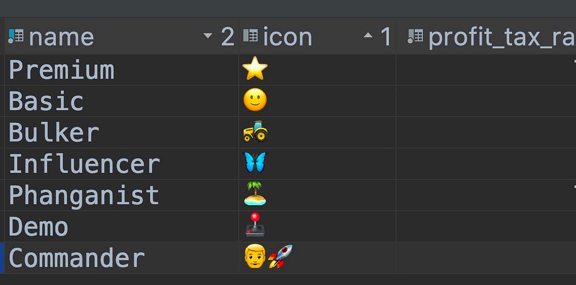The height and width of the screenshot is (285, 576).
Task: Click the name column header label
Action: (x=62, y=37)
